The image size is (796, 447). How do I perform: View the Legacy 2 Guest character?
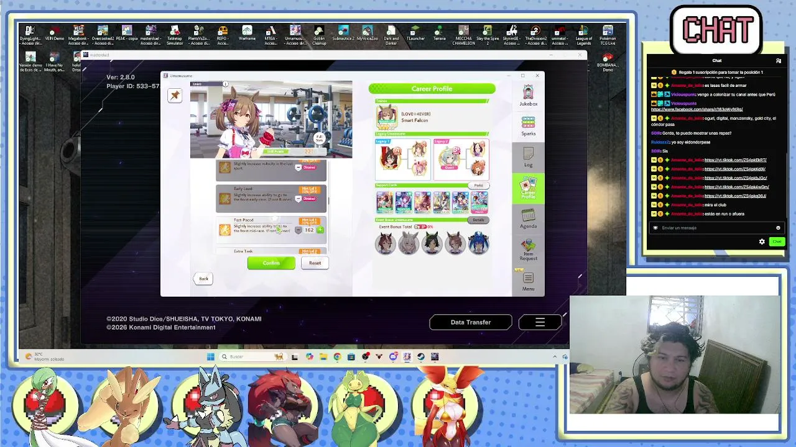pyautogui.click(x=449, y=158)
